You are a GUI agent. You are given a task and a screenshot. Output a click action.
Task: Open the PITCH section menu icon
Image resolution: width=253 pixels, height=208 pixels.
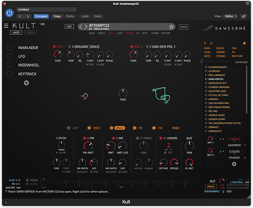point(57,138)
